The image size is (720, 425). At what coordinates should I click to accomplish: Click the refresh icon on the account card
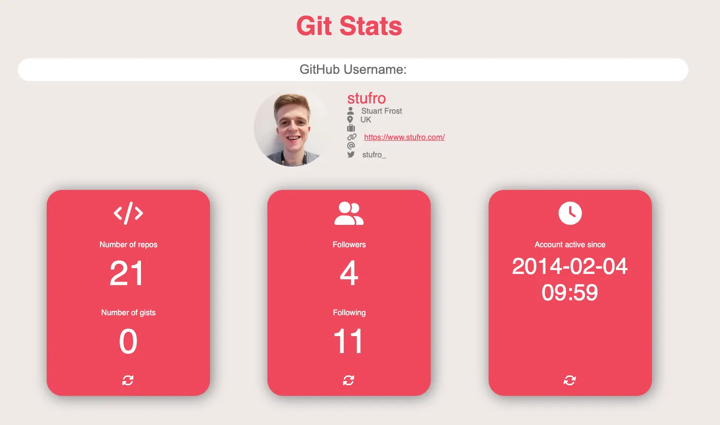(x=569, y=380)
